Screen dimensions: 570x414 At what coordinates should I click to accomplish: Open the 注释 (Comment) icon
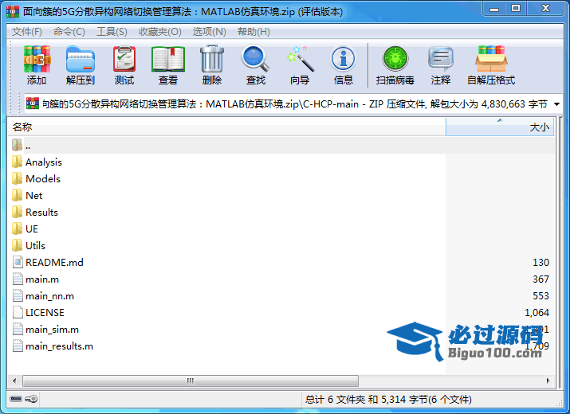(441, 59)
